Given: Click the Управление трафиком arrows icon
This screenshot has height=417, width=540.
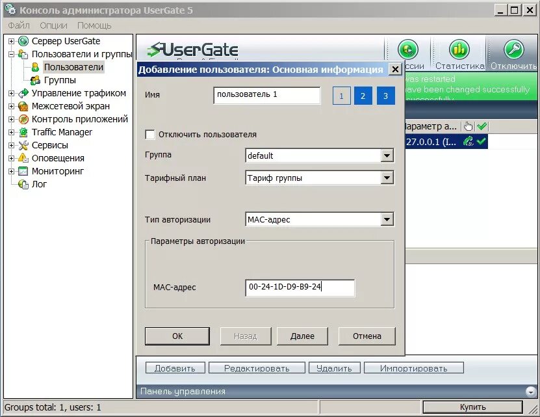Looking at the screenshot, I should (23, 93).
